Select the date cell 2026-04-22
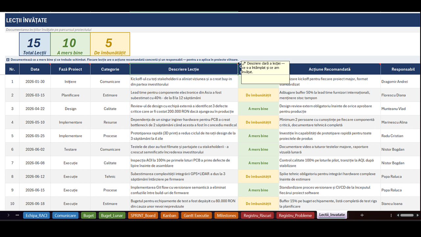This screenshot has height=237, width=421. pos(35,109)
